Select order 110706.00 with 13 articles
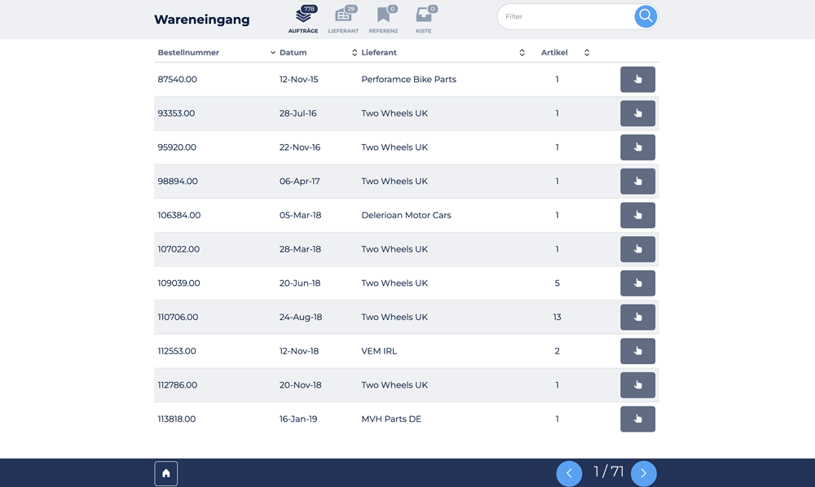 point(637,318)
